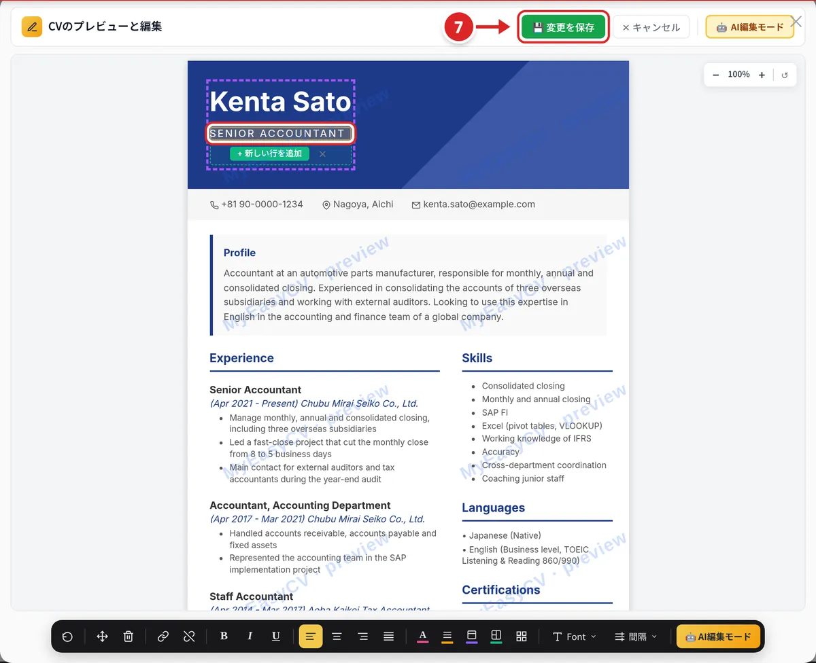Click AI編集モード button in bottom toolbar
Image resolution: width=816 pixels, height=663 pixels.
point(718,637)
